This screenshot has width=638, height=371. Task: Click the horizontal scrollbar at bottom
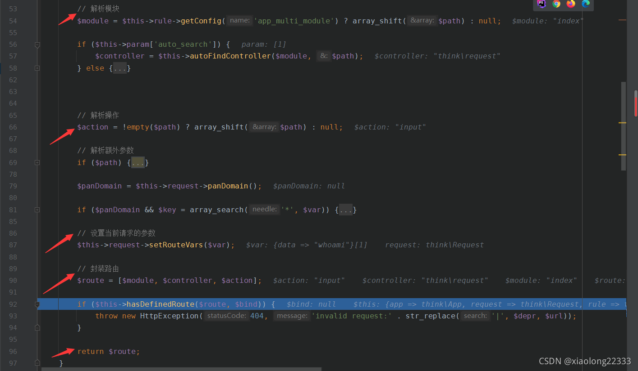point(181,369)
